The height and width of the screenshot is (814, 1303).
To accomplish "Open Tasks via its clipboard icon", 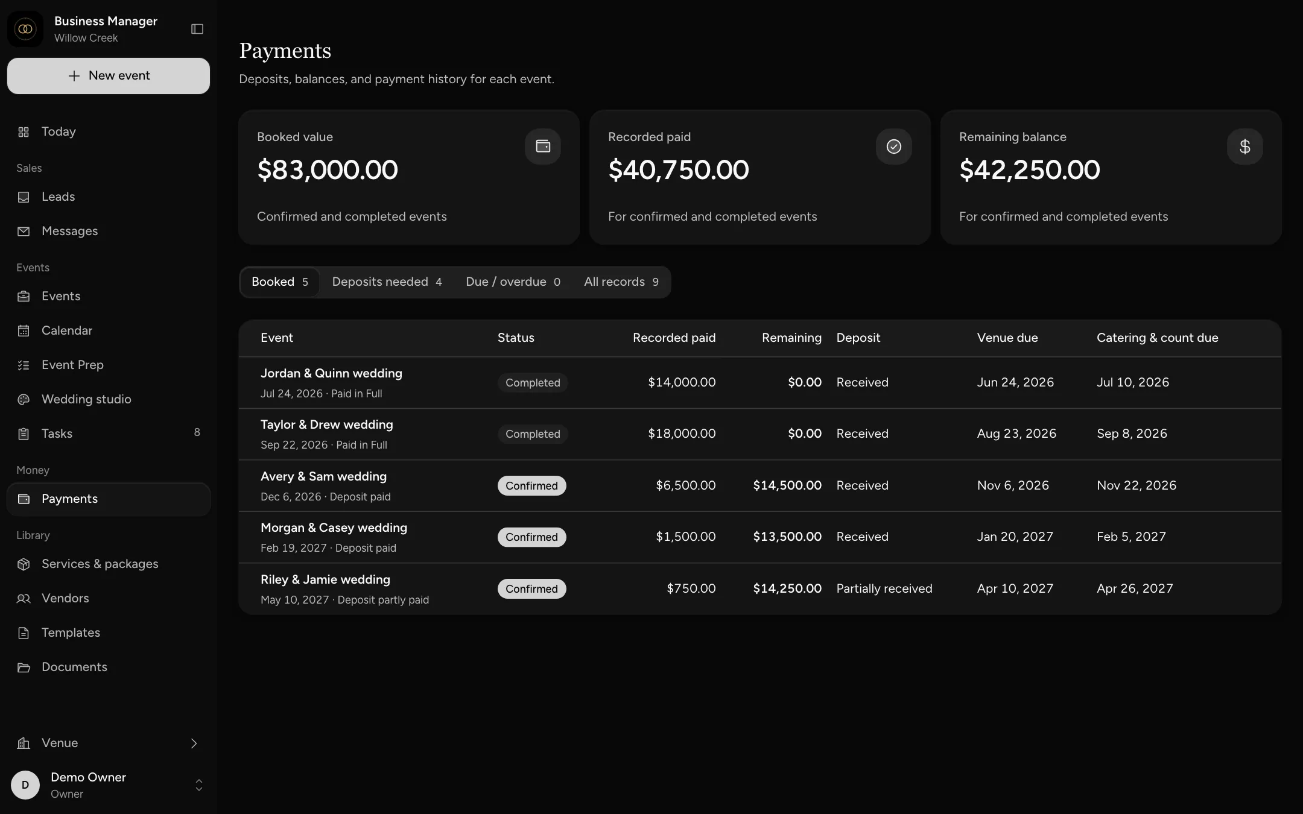I will pyautogui.click(x=24, y=434).
